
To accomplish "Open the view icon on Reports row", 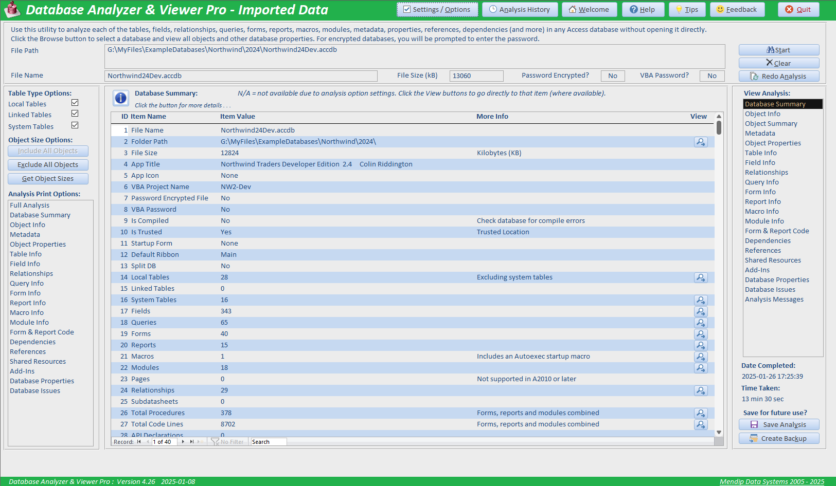I will click(x=701, y=345).
